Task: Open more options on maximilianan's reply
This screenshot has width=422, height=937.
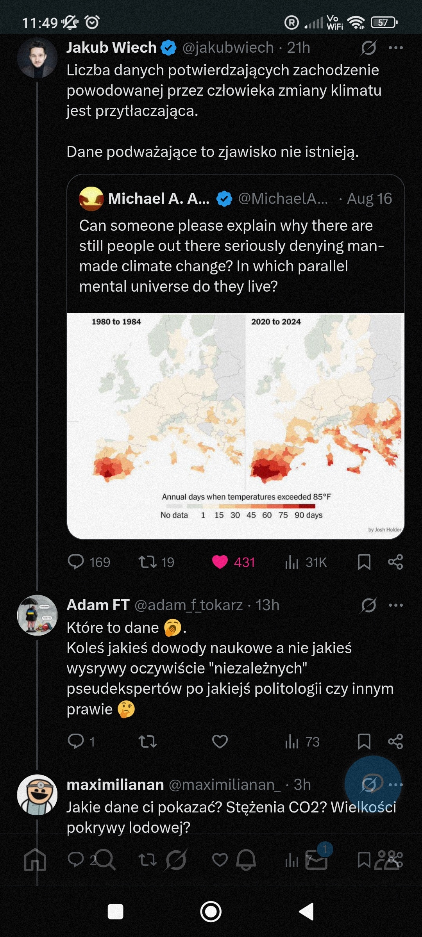Action: (395, 785)
